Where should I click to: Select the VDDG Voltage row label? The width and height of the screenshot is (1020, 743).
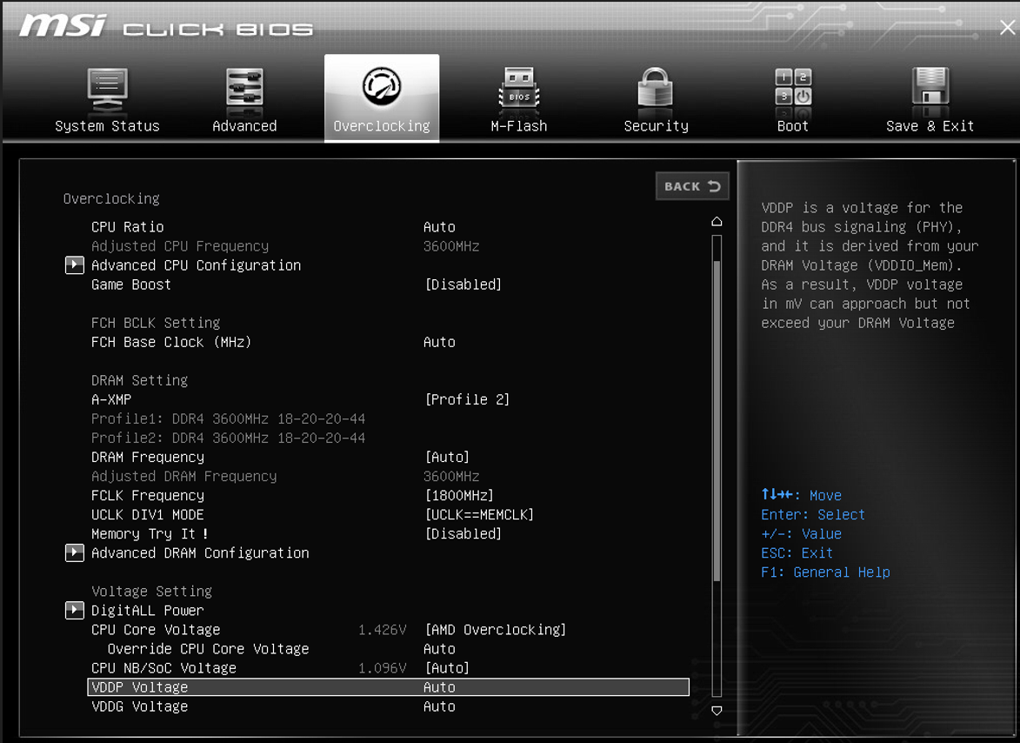coord(139,706)
